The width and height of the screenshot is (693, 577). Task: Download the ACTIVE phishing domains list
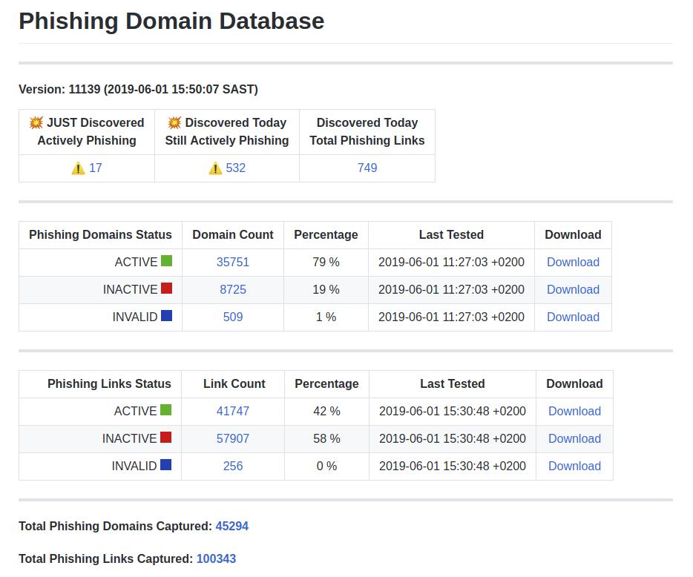tap(574, 262)
